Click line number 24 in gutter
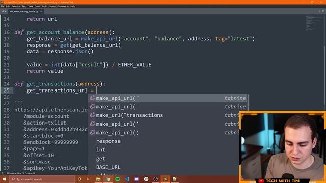Image resolution: width=326 pixels, height=183 pixels. coord(7,84)
